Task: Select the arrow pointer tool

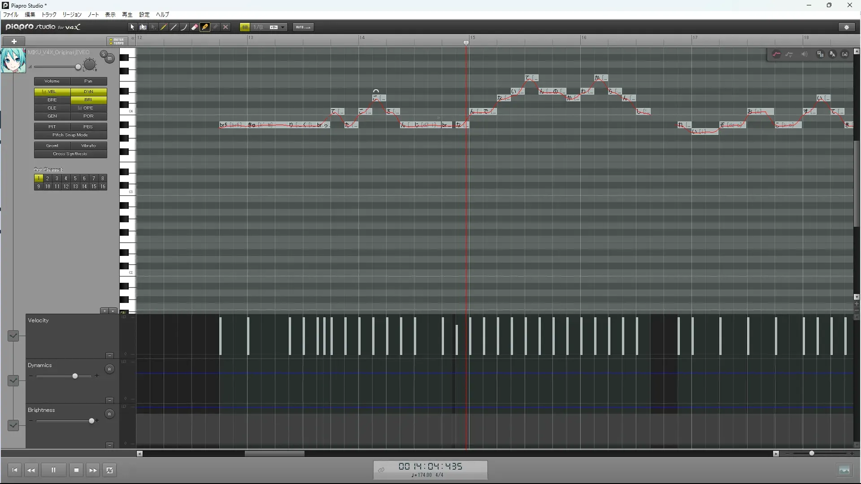Action: point(132,27)
